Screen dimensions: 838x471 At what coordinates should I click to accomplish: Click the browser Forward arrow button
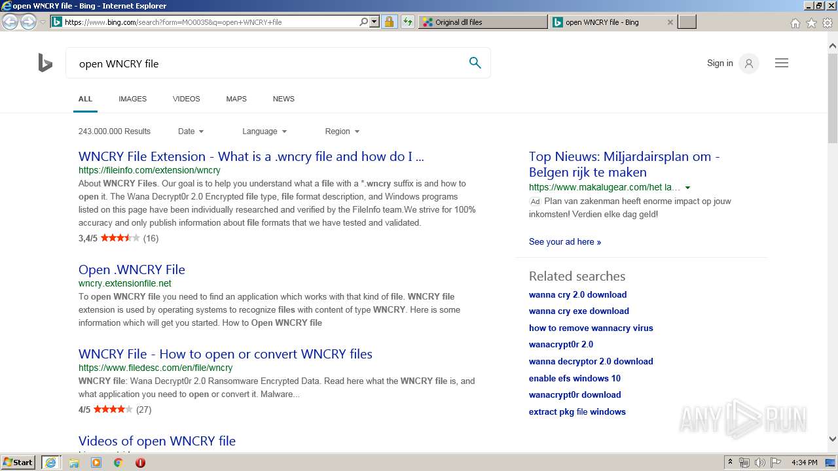28,22
